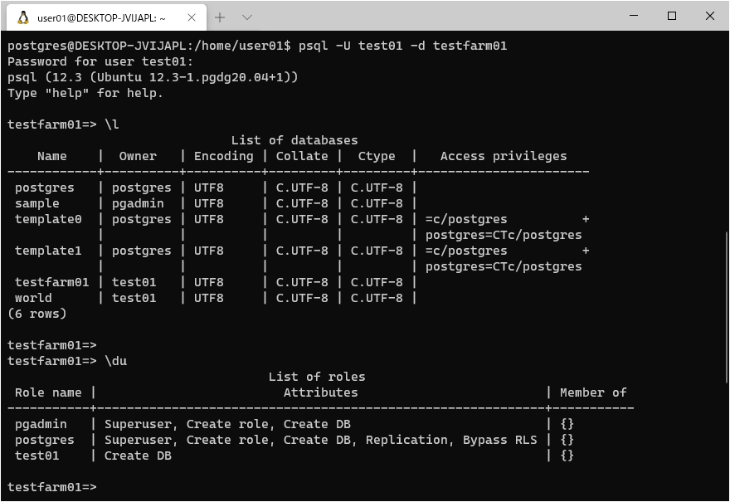Viewport: 730px width, 502px height.
Task: Click the 'testfarm01' database row name
Action: (51, 282)
